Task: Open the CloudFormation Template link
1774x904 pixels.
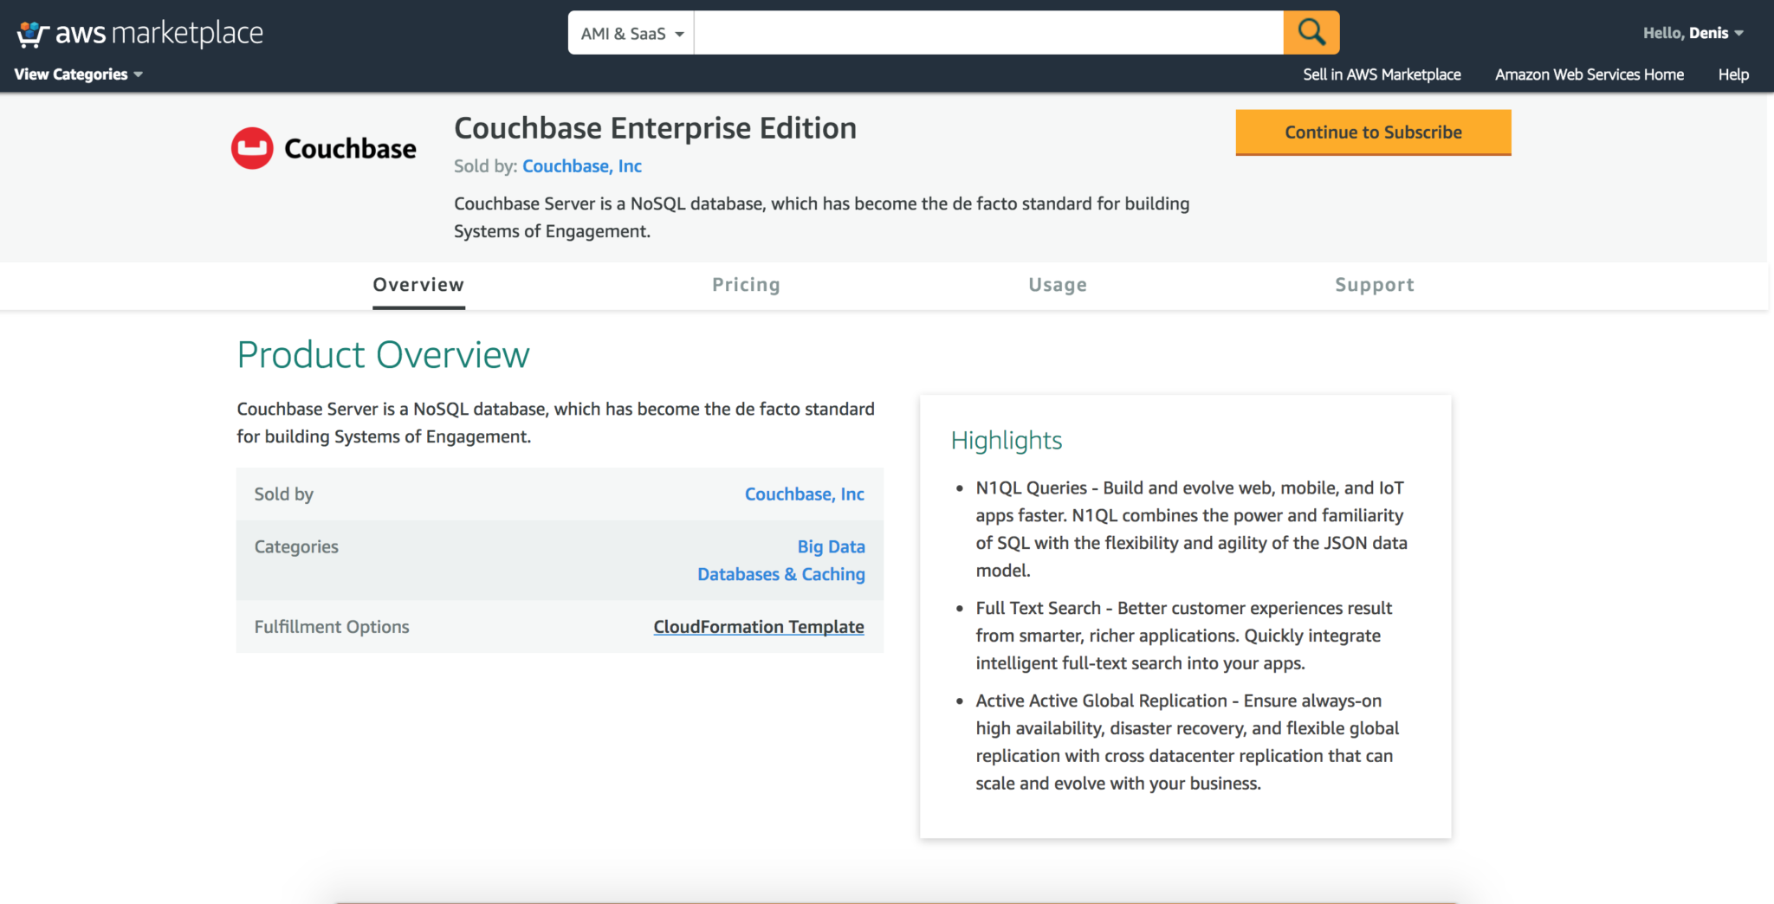Action: (758, 626)
